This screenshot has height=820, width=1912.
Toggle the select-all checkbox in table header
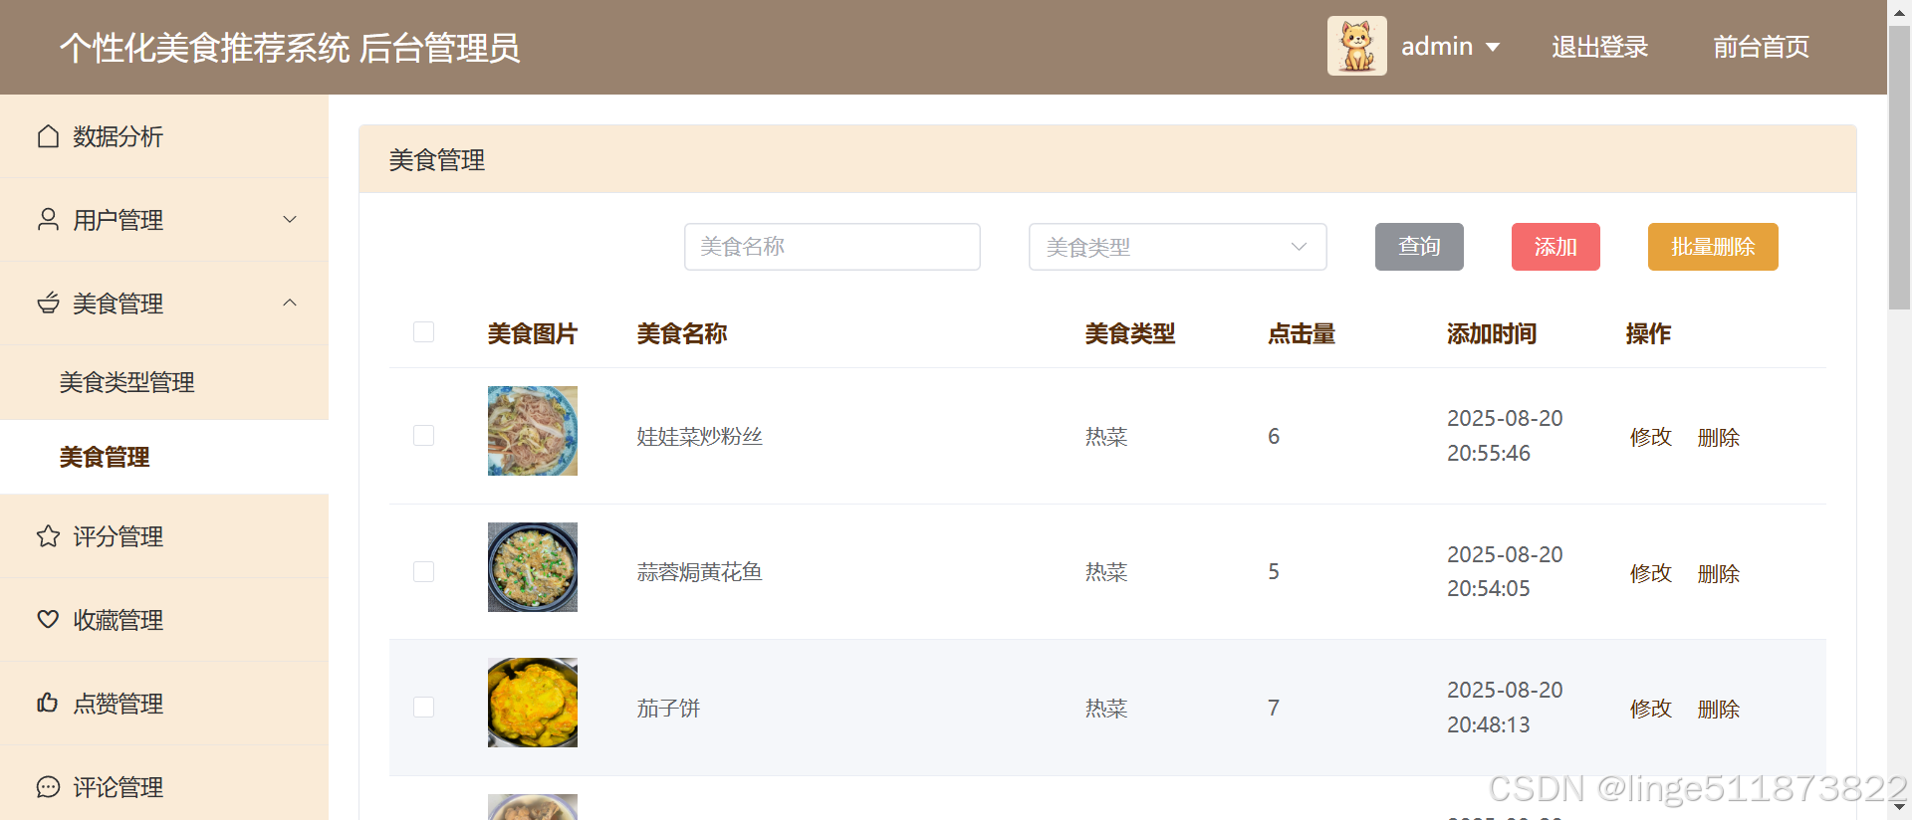[x=423, y=332]
